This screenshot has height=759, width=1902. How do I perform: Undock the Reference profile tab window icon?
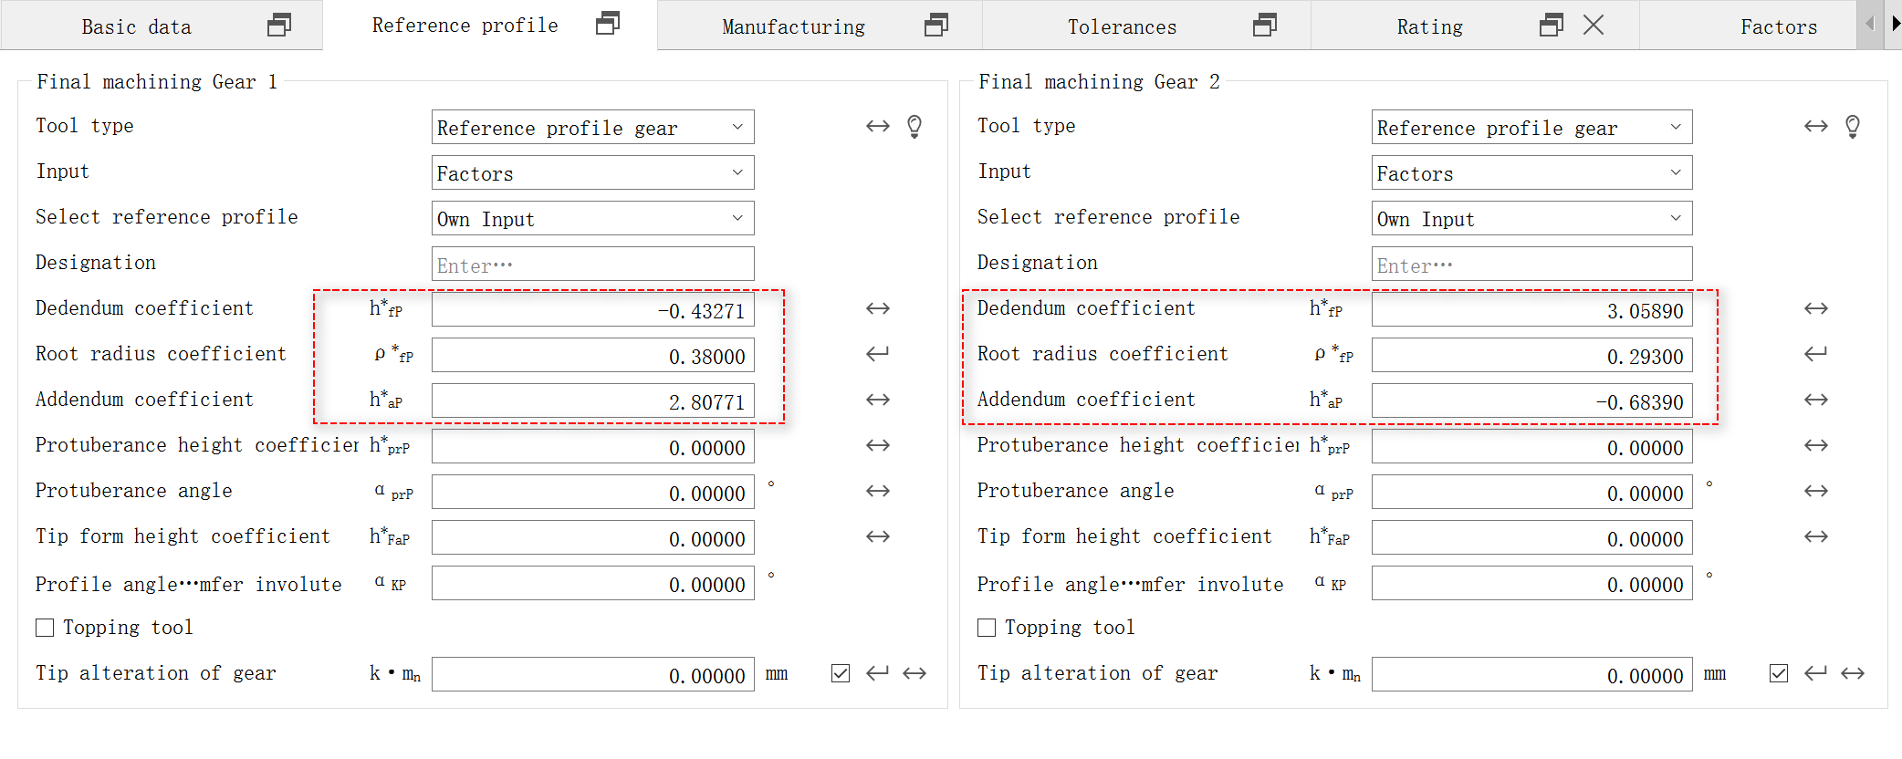(608, 24)
